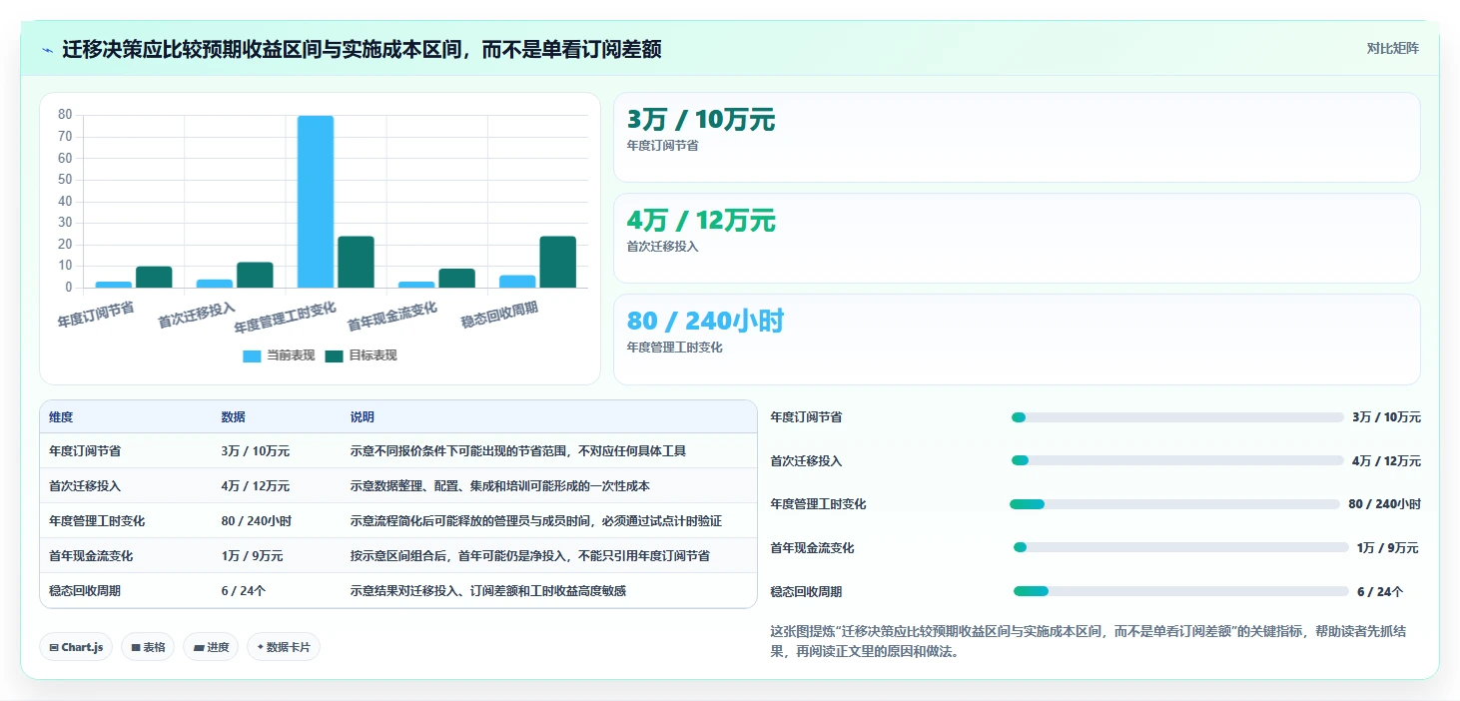Click the description starting 示意不同报价条件下
The height and width of the screenshot is (701, 1460).
(518, 451)
